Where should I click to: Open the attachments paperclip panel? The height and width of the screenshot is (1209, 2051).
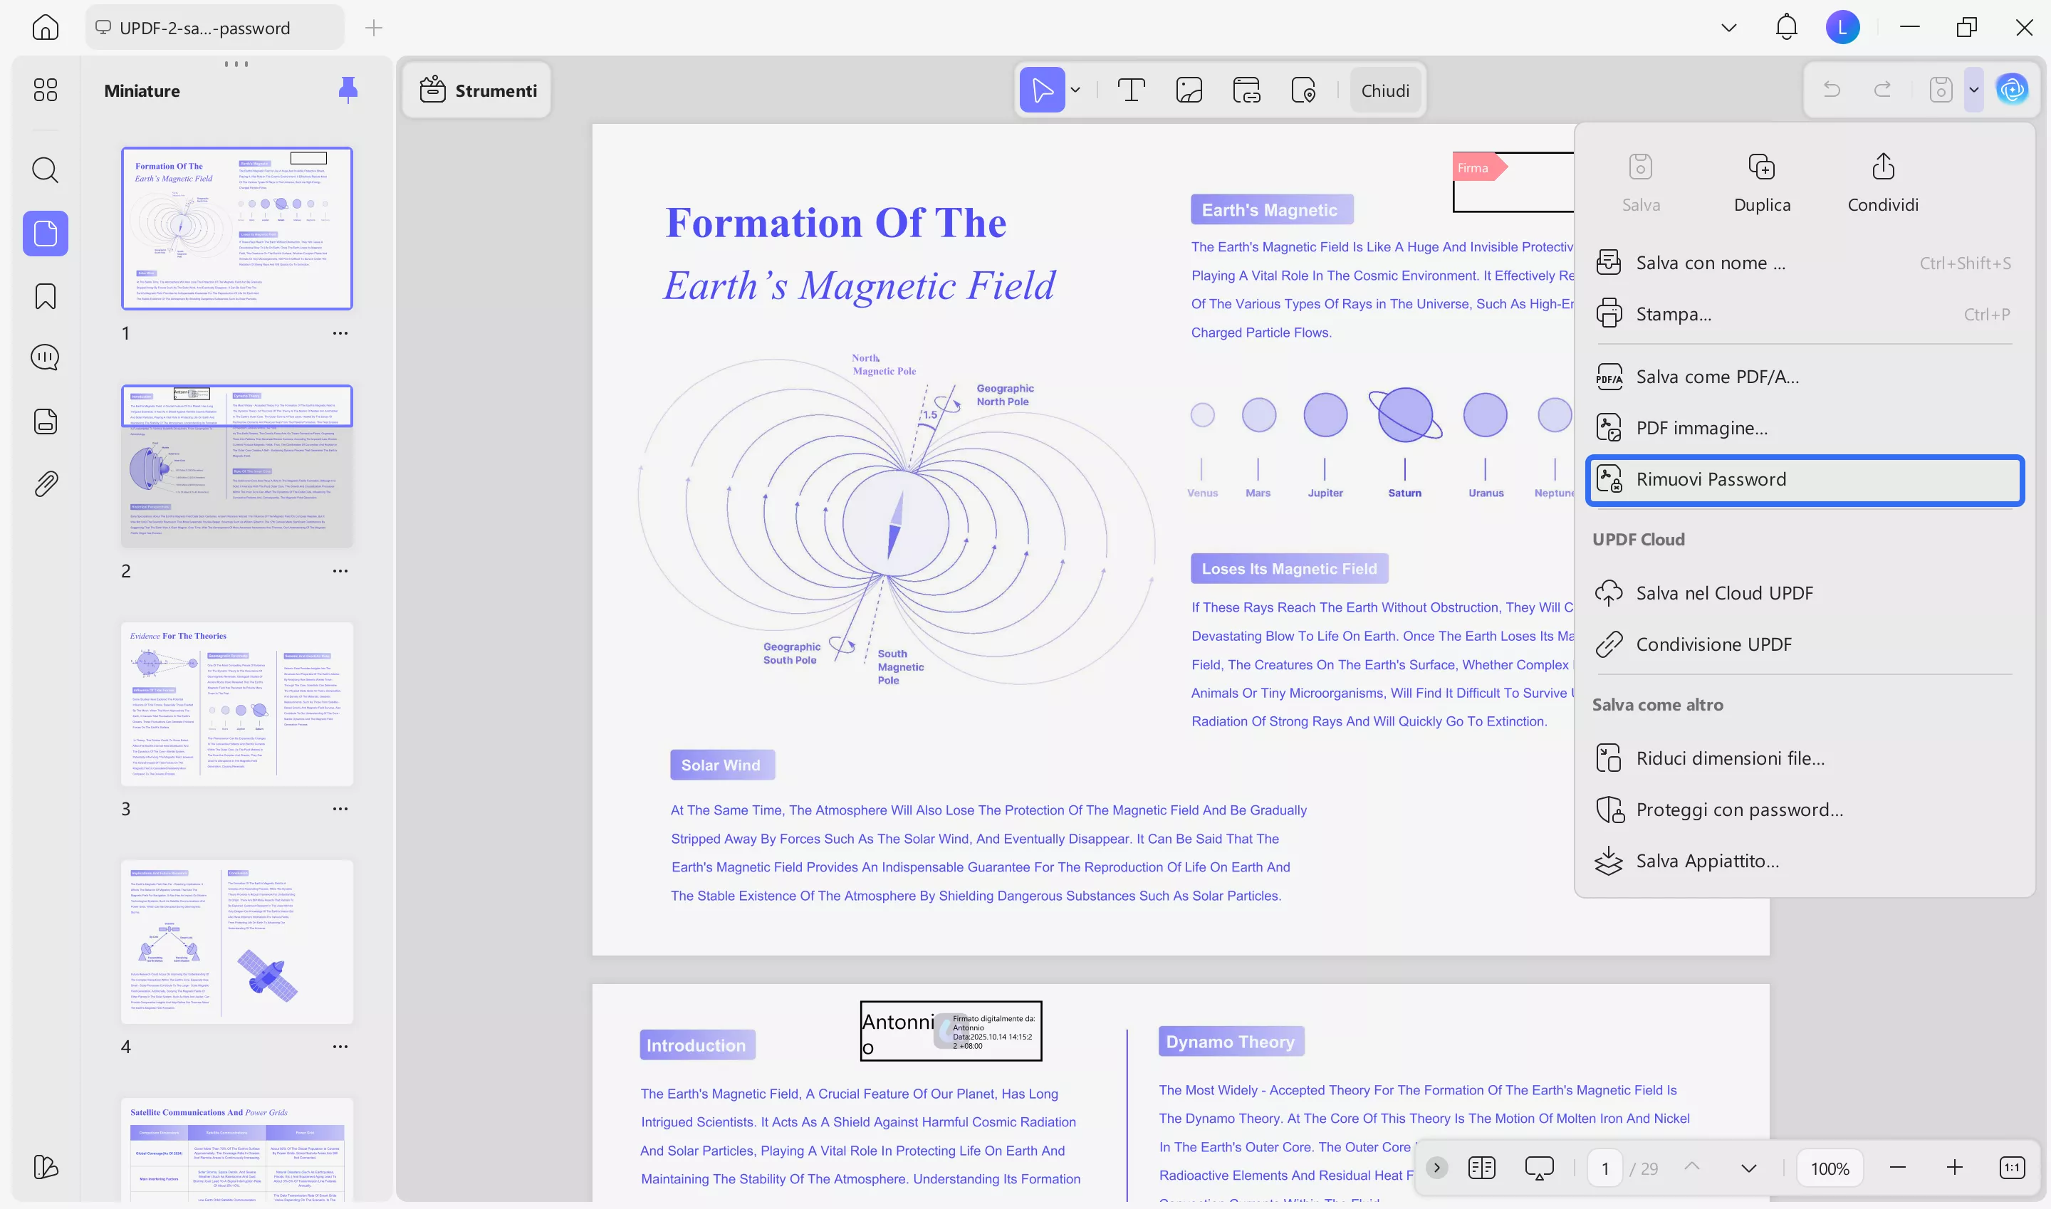click(45, 484)
